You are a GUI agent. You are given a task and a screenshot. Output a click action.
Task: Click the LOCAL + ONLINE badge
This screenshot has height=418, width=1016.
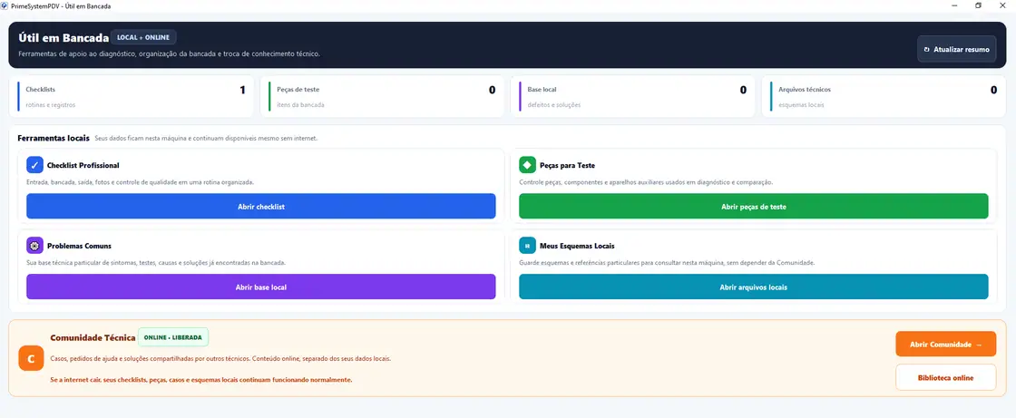(143, 37)
